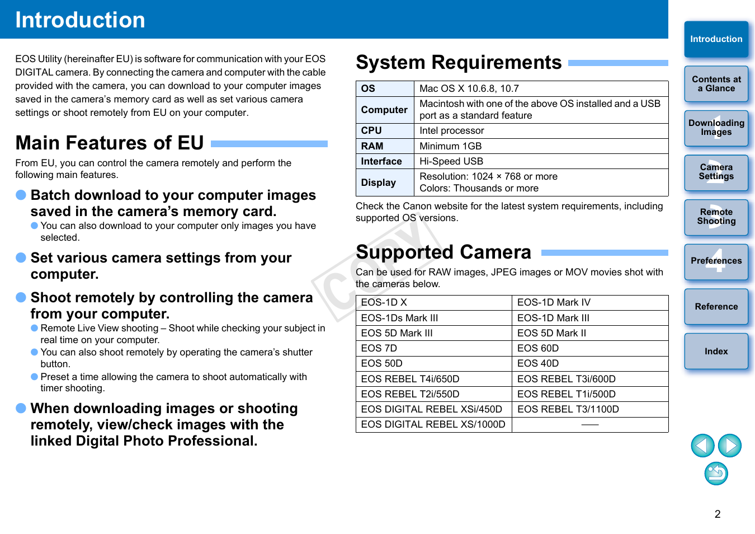Select the 'EOS 7D' cell
This screenshot has height=534, width=755.
coord(434,348)
